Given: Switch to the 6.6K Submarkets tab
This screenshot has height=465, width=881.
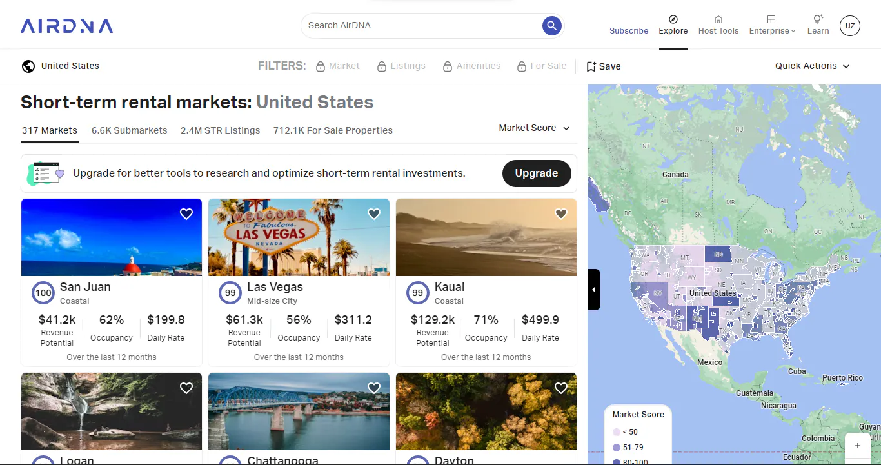Looking at the screenshot, I should pos(130,130).
